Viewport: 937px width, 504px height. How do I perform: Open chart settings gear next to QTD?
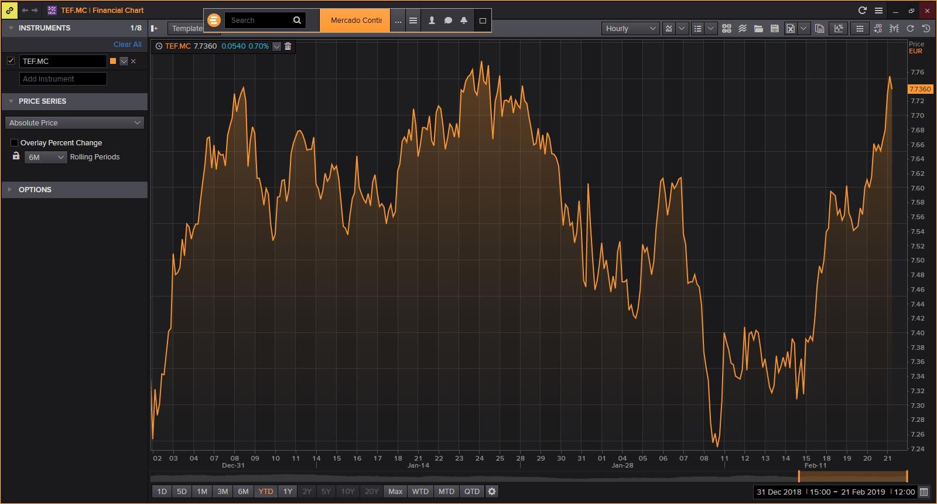(x=492, y=491)
